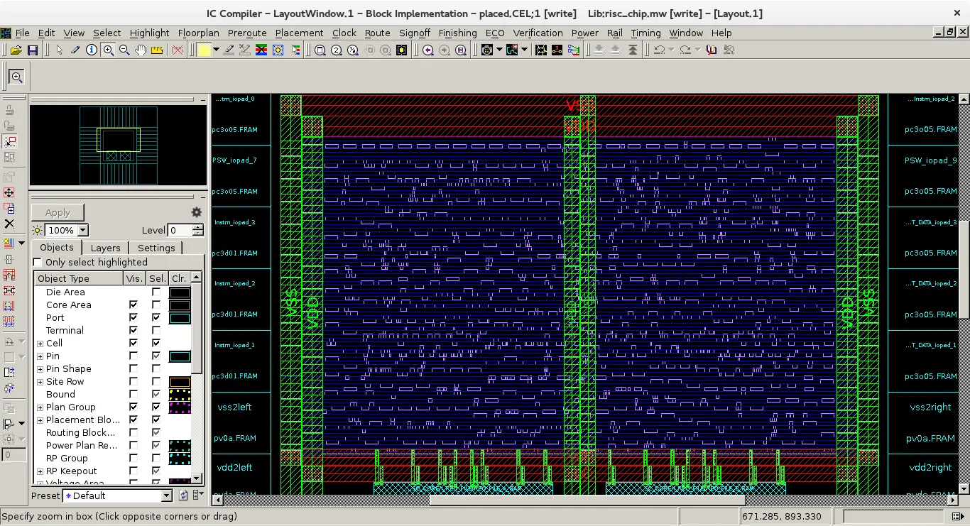
Task: Activate the Pan hand tool
Action: 141,50
